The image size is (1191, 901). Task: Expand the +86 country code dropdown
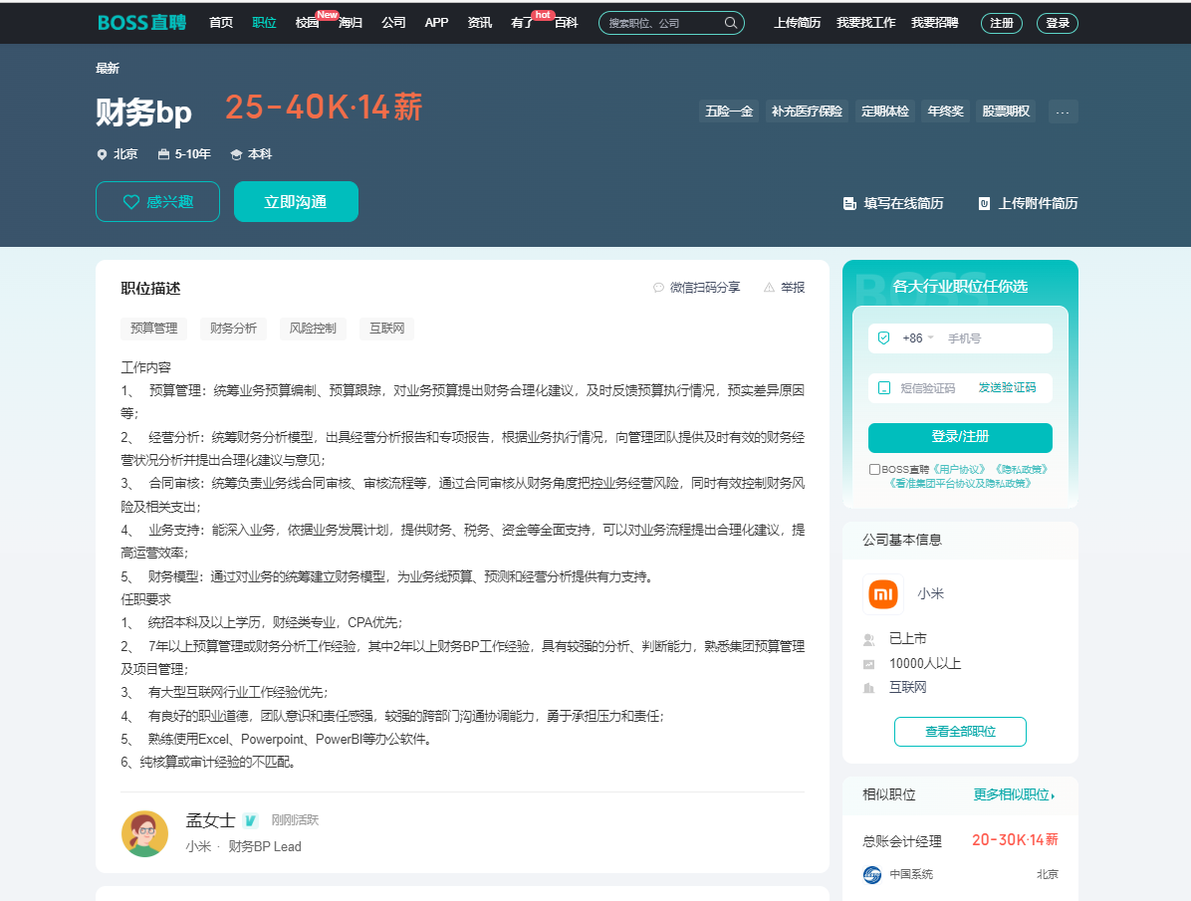click(x=930, y=338)
